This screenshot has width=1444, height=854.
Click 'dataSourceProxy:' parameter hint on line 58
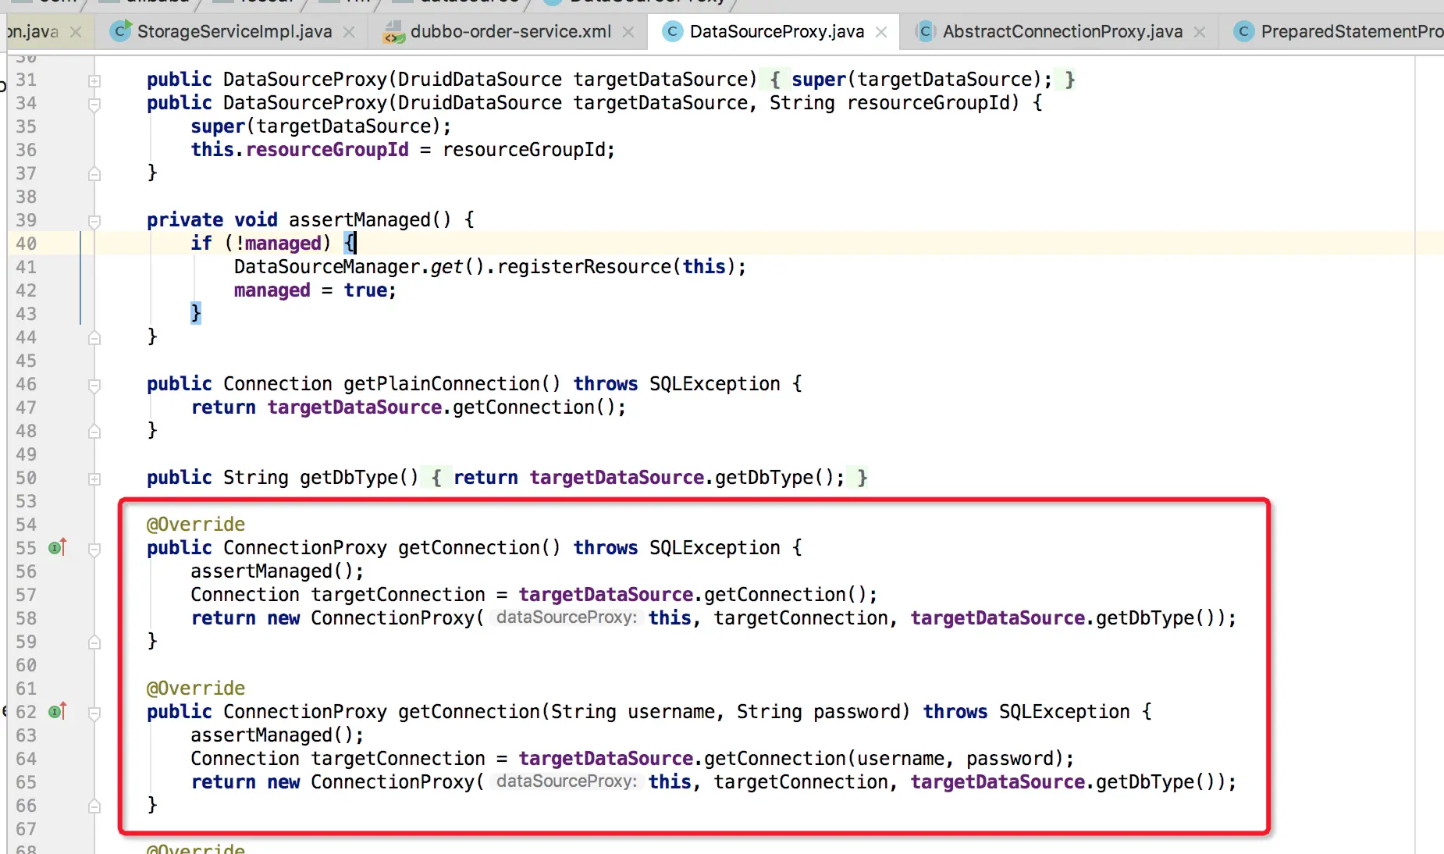567,617
